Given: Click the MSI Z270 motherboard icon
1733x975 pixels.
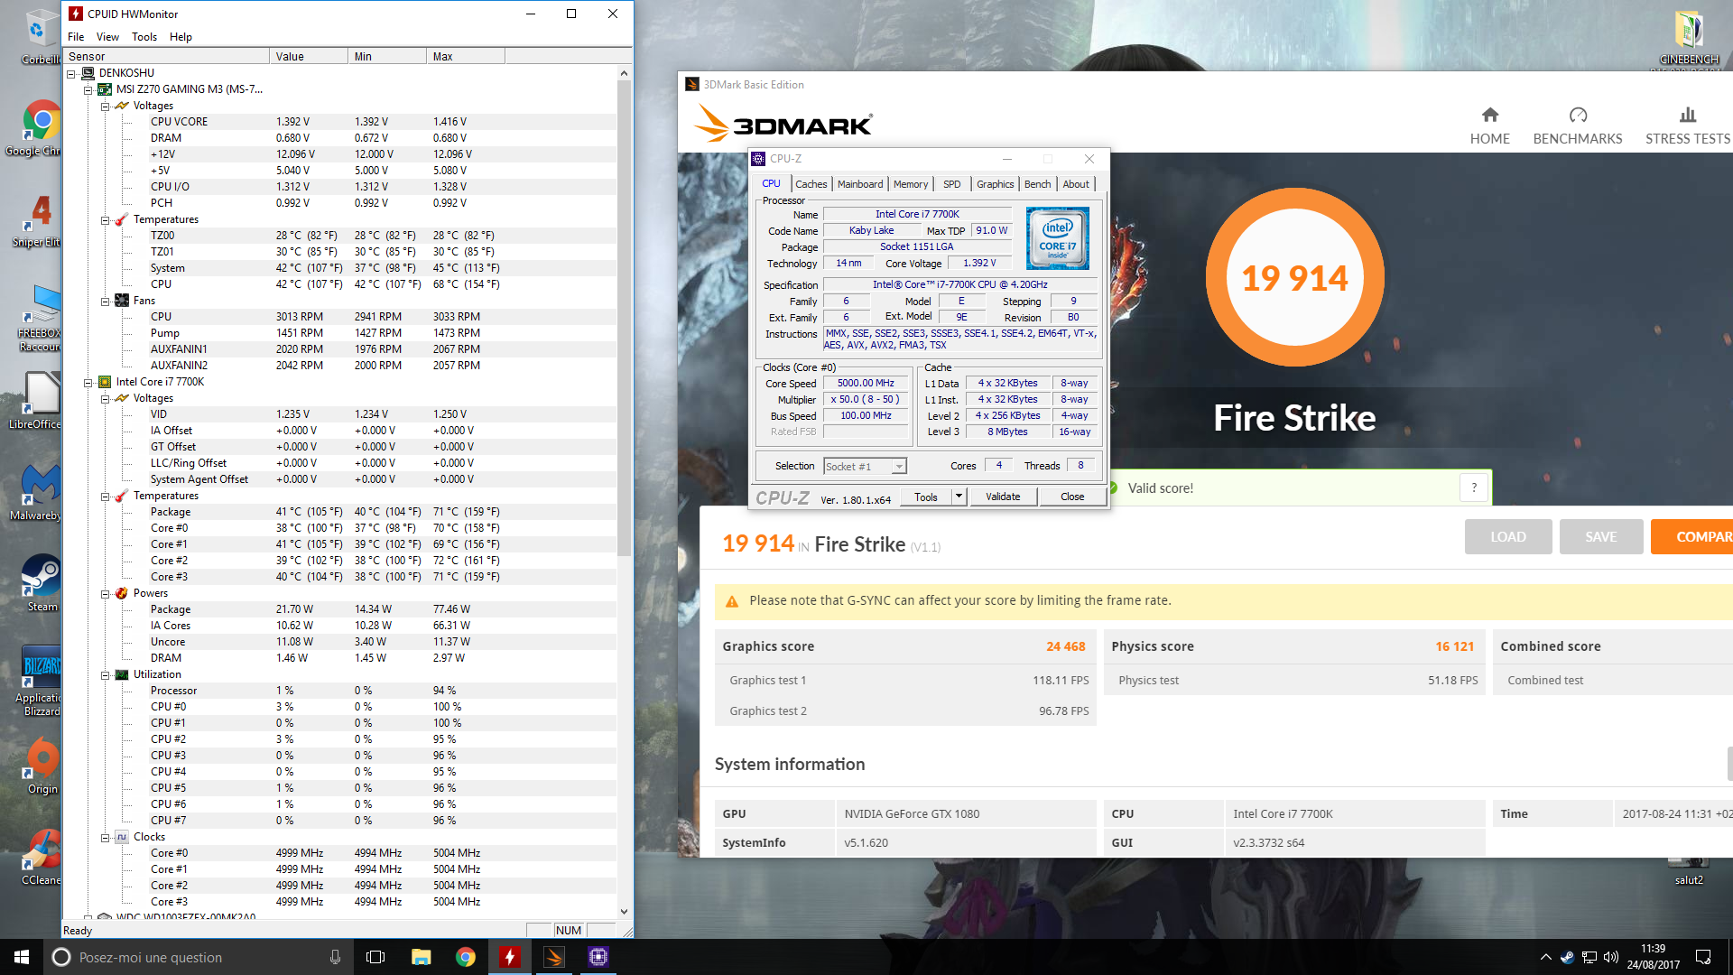Looking at the screenshot, I should pyautogui.click(x=105, y=89).
